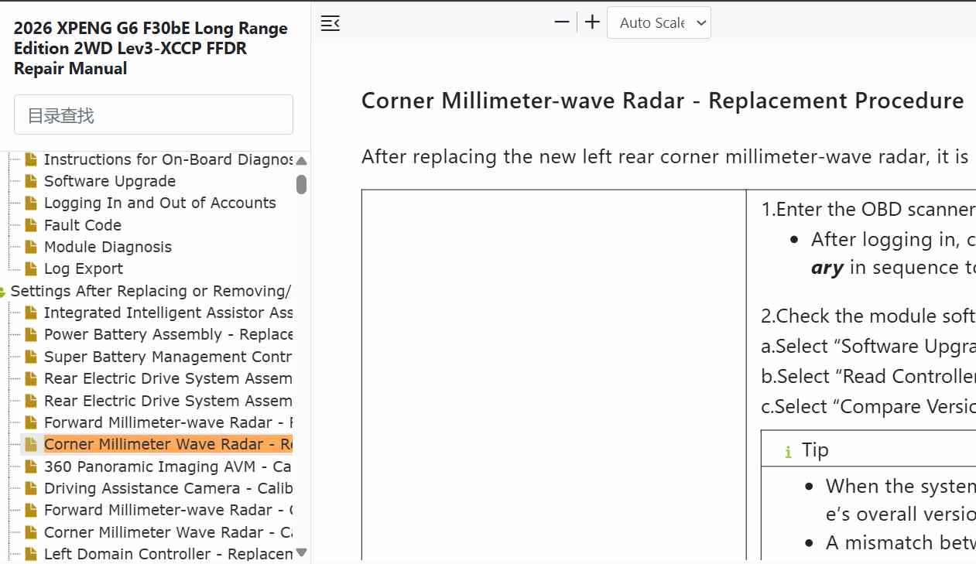The height and width of the screenshot is (564, 976).
Task: Open the Software Upgrade entry
Action: point(110,181)
